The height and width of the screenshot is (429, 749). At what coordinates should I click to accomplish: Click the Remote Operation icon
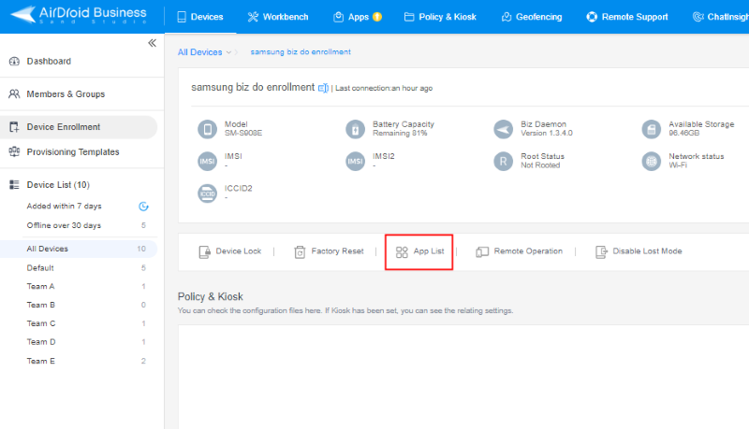482,251
